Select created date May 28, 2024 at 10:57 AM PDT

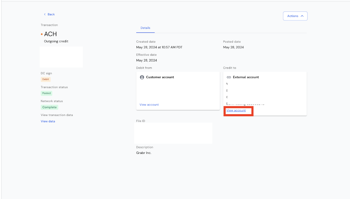pos(159,47)
